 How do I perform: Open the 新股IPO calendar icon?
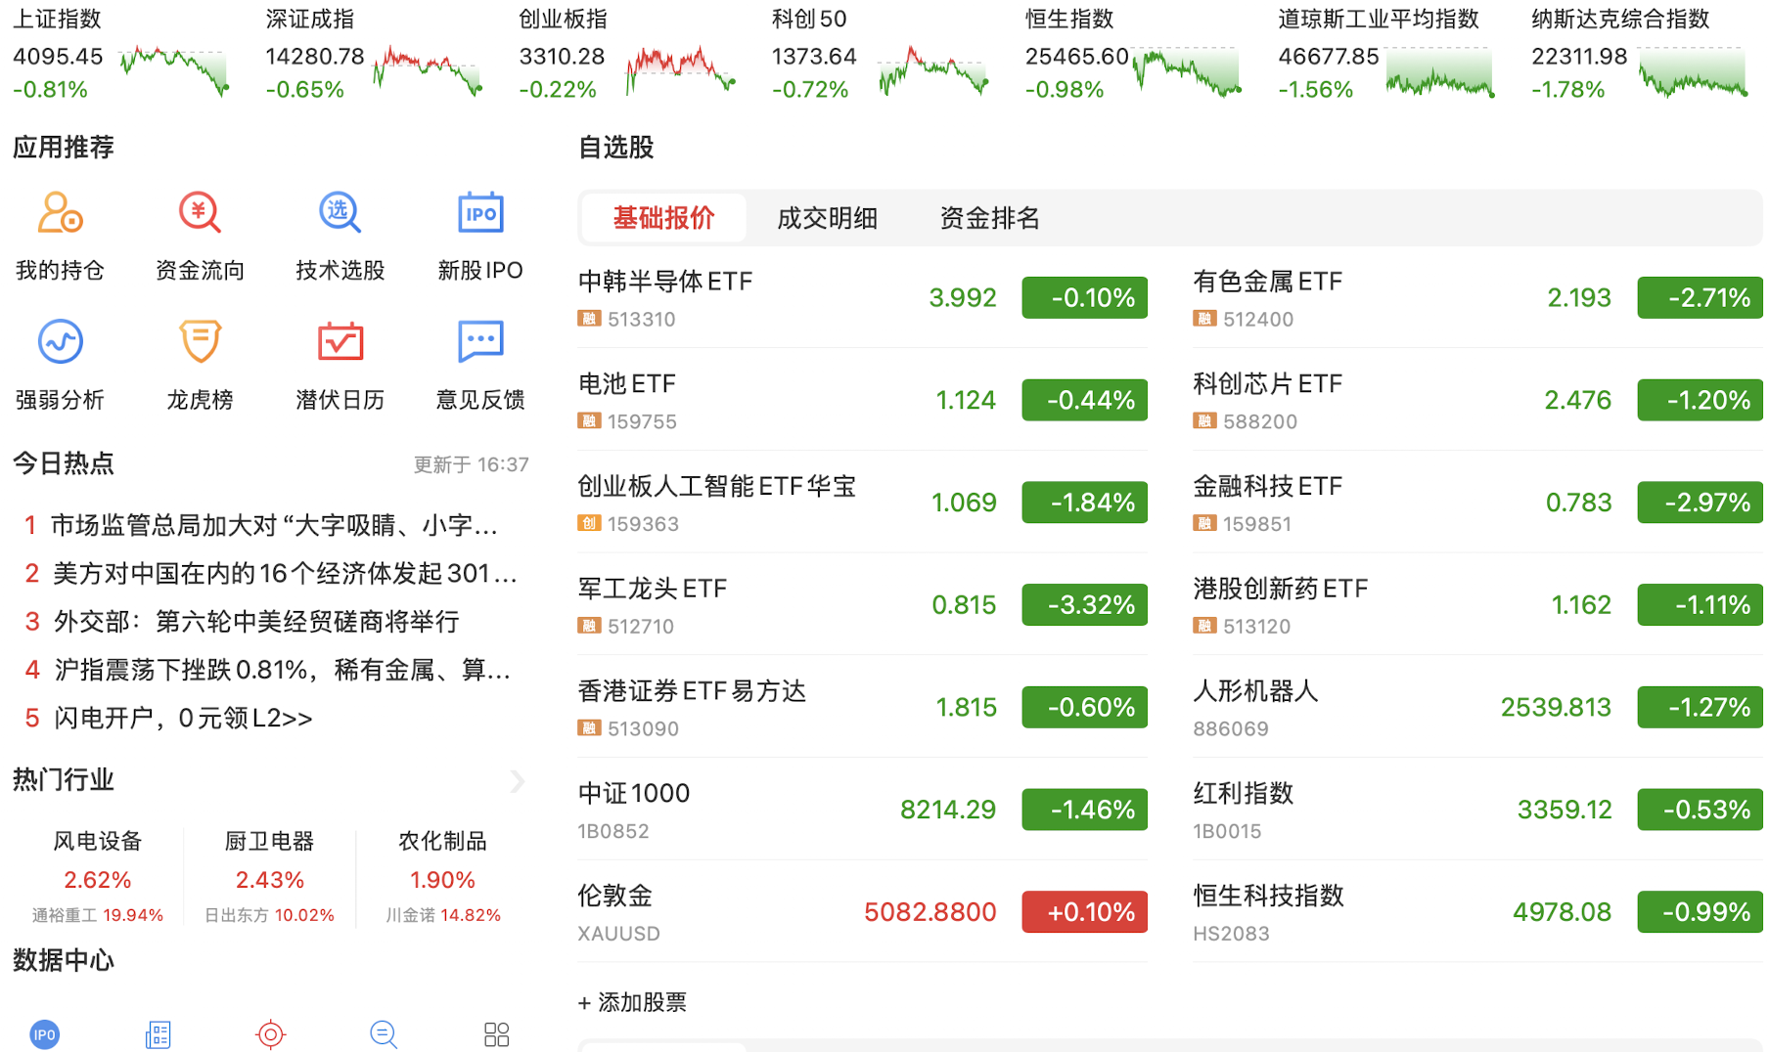pyautogui.click(x=480, y=213)
